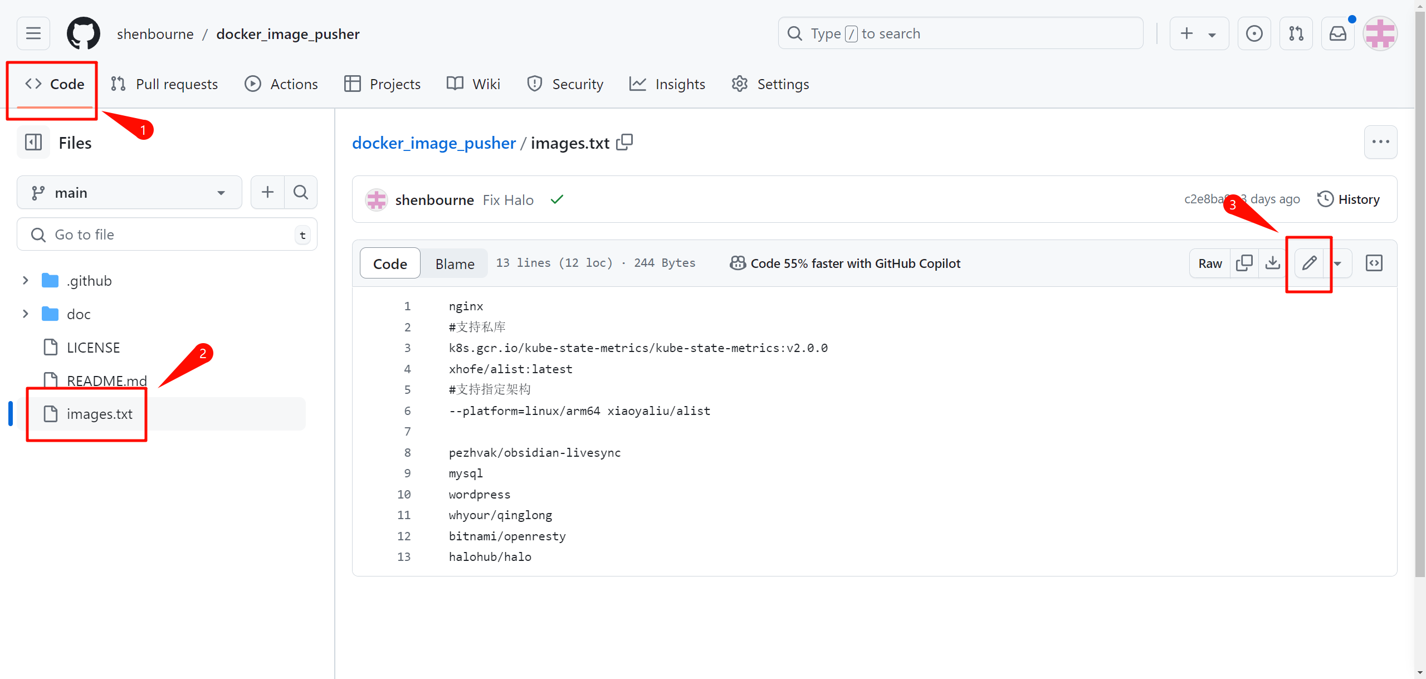
Task: Open the repository Settings tab
Action: [770, 84]
